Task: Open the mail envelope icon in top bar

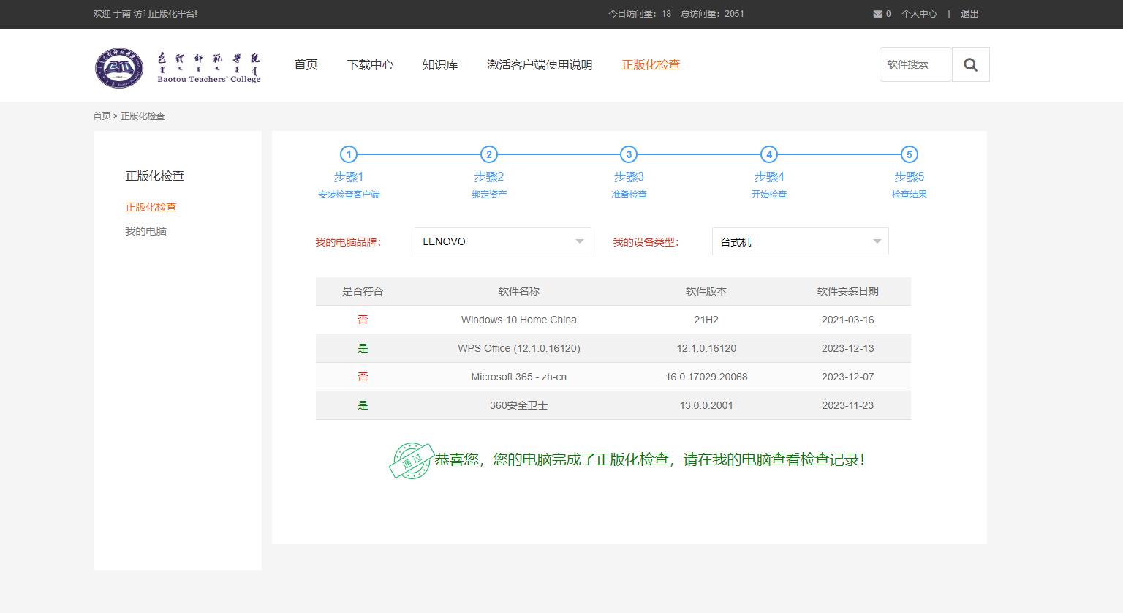Action: [877, 14]
